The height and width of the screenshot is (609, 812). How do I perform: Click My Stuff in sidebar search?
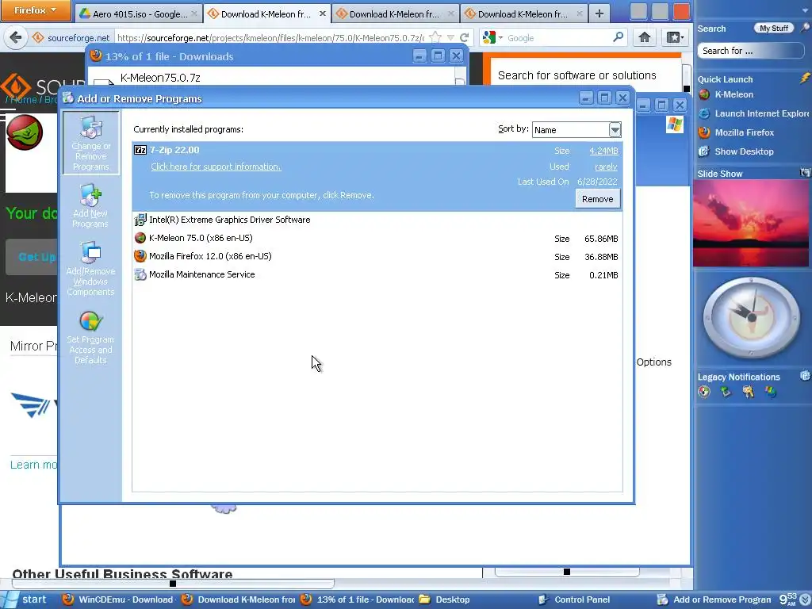[x=774, y=28]
